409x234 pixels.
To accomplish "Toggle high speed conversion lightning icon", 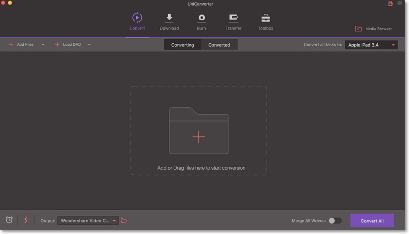I will (26, 220).
